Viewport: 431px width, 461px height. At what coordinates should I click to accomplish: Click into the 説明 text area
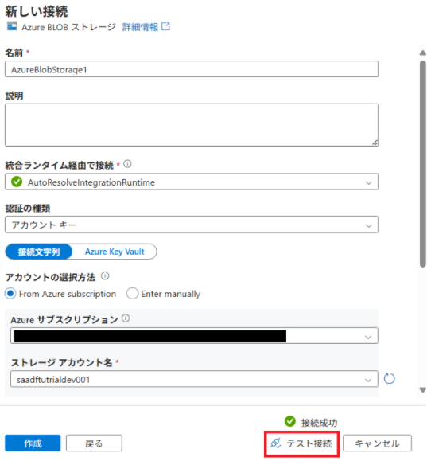(192, 125)
